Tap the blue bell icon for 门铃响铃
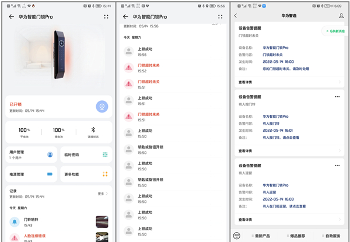350x242 pixels. tap(15, 222)
